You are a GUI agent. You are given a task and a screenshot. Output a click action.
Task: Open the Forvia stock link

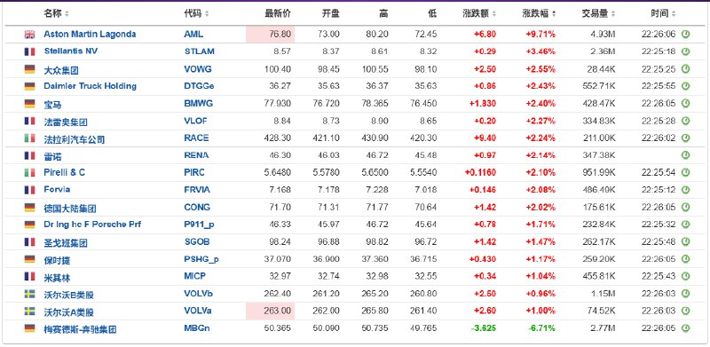[x=57, y=190]
